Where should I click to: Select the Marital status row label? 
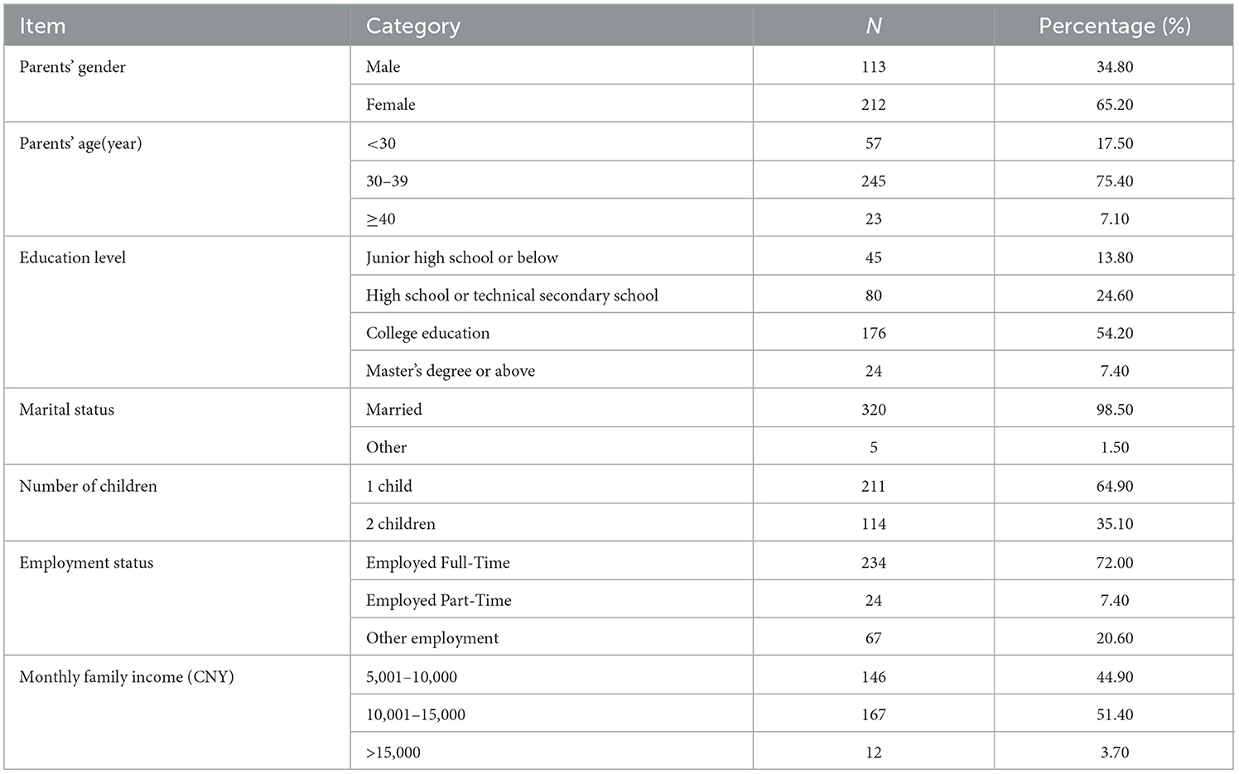point(67,410)
